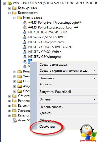Viewport: 98px width, 142px height.
Task: Click the Базы данных folder icon
Action: point(14,8)
